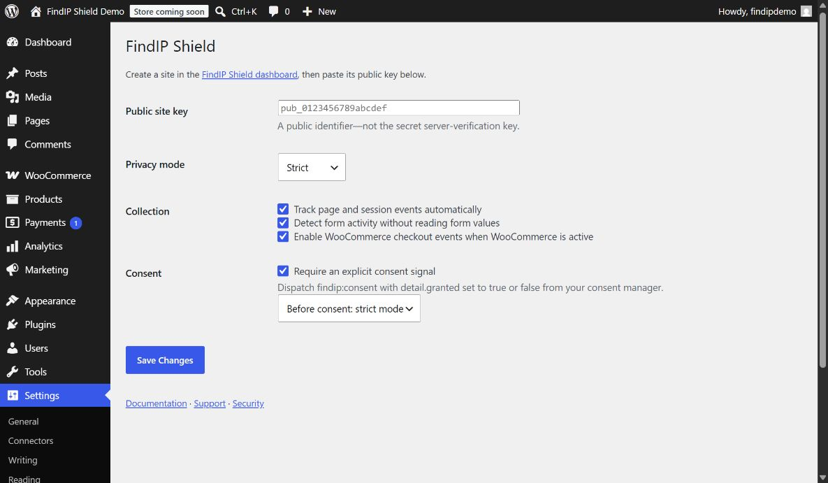Click the Ctrl+K search shortcut label
The height and width of the screenshot is (483, 828).
[x=244, y=11]
